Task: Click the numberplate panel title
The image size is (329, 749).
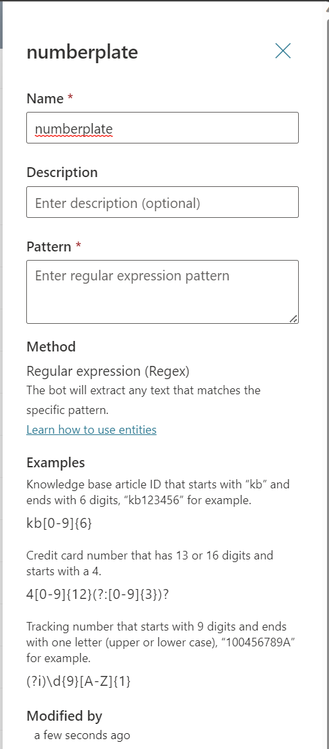Action: click(x=82, y=52)
